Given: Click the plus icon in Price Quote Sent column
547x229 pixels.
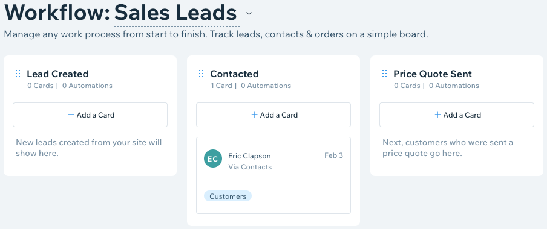Looking at the screenshot, I should click(x=437, y=114).
